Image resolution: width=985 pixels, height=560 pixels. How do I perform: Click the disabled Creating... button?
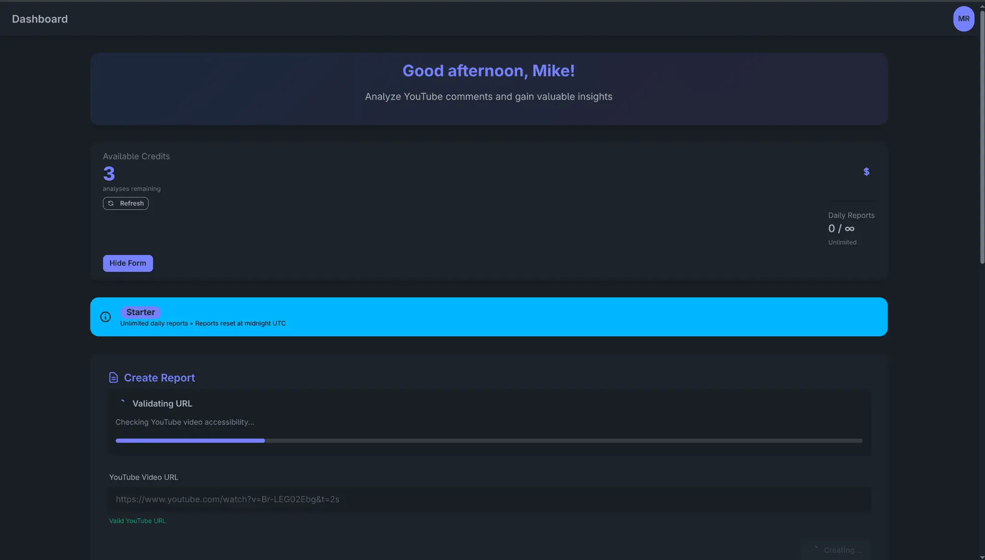click(835, 550)
